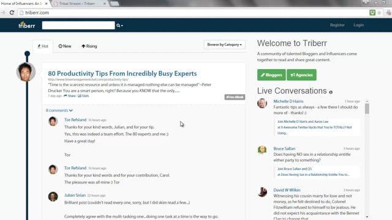Screen dimensions: 392x220
Task: Share the 80 Productivity Tips post
Action: [x=69, y=96]
